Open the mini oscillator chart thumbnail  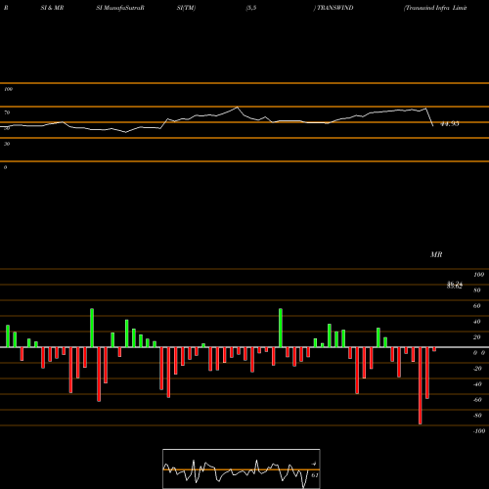(242, 468)
